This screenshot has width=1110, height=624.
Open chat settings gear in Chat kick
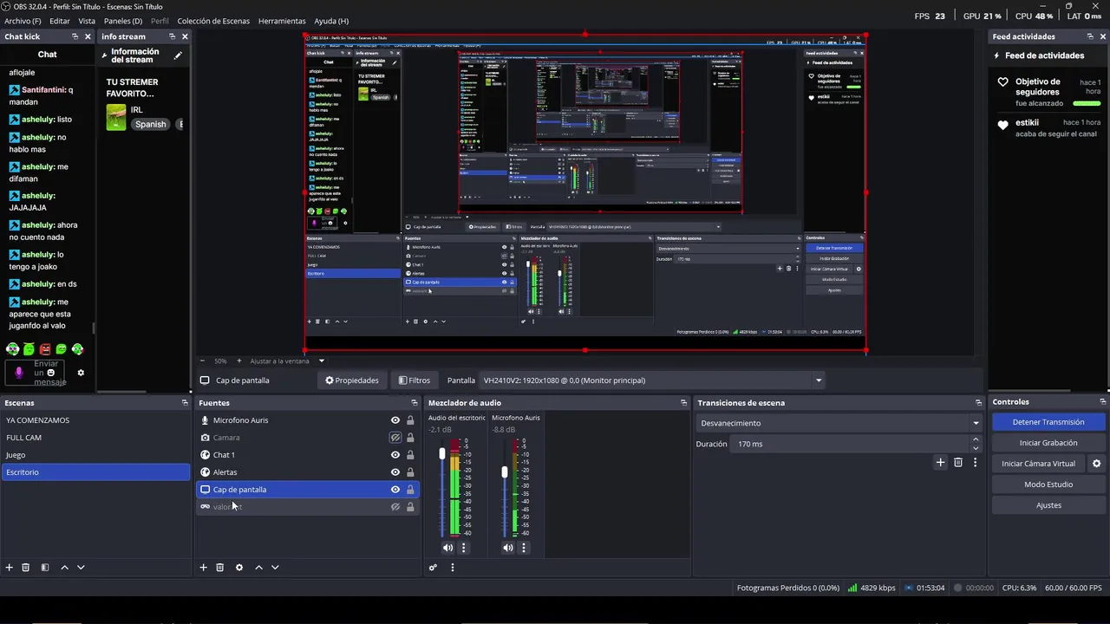81,373
